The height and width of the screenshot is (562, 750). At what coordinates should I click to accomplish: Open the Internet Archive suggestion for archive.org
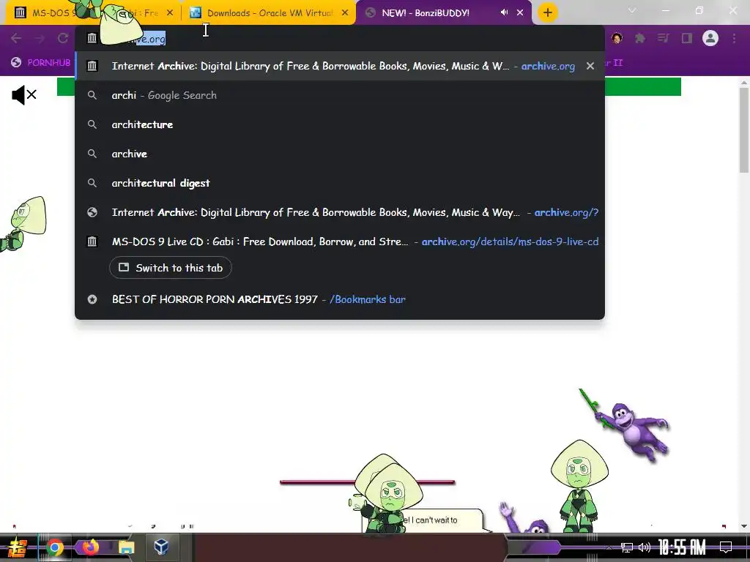(340, 66)
